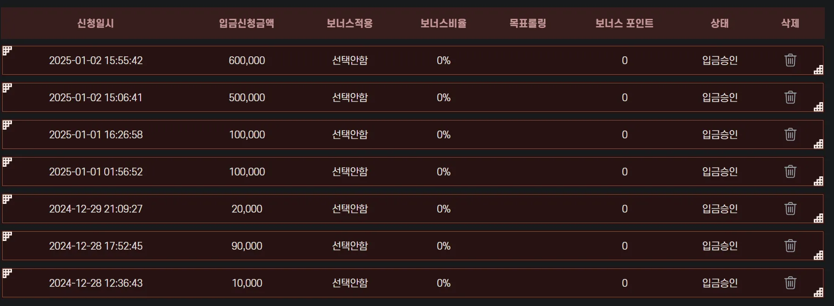Delete the 10,000 deposit entry
This screenshot has height=306, width=834.
(790, 283)
